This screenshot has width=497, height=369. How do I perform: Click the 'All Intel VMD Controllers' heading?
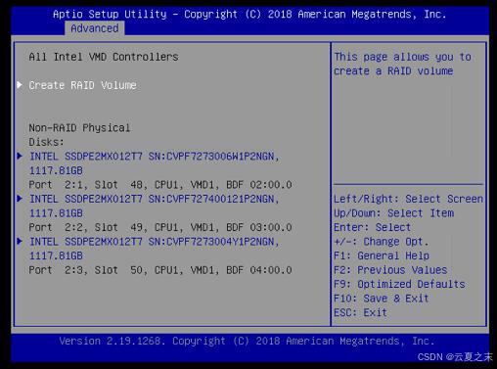tap(104, 57)
